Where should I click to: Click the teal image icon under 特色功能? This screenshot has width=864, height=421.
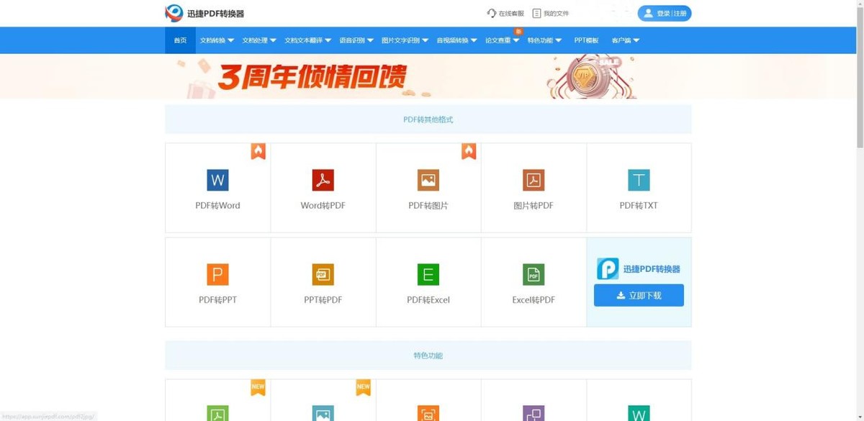(323, 413)
